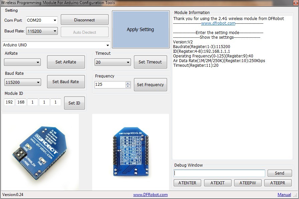Click the Set Timeout button
The height and width of the screenshot is (199, 299).
(x=150, y=62)
